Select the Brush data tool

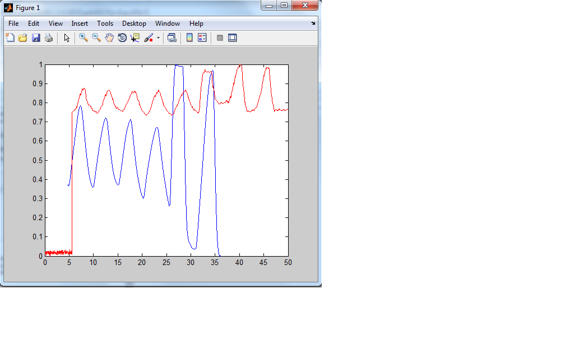pyautogui.click(x=149, y=38)
